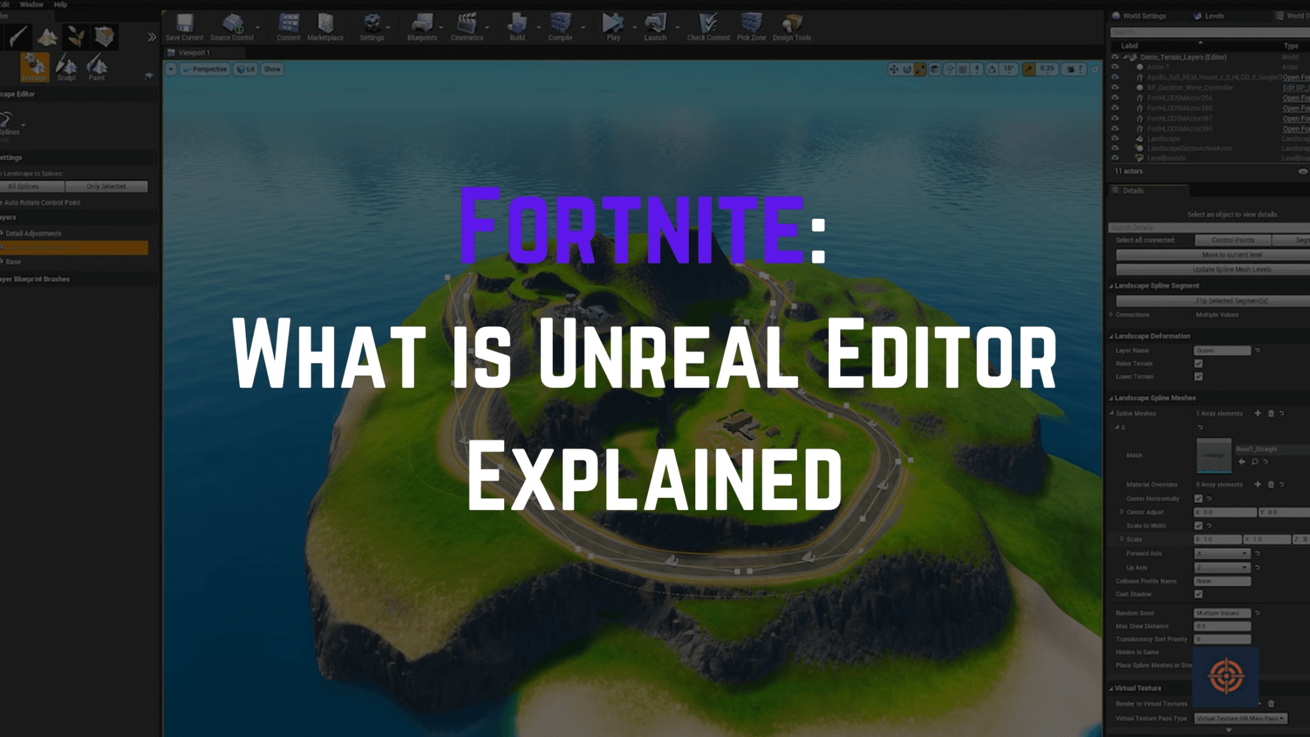Click the Only Selected button

tap(106, 186)
